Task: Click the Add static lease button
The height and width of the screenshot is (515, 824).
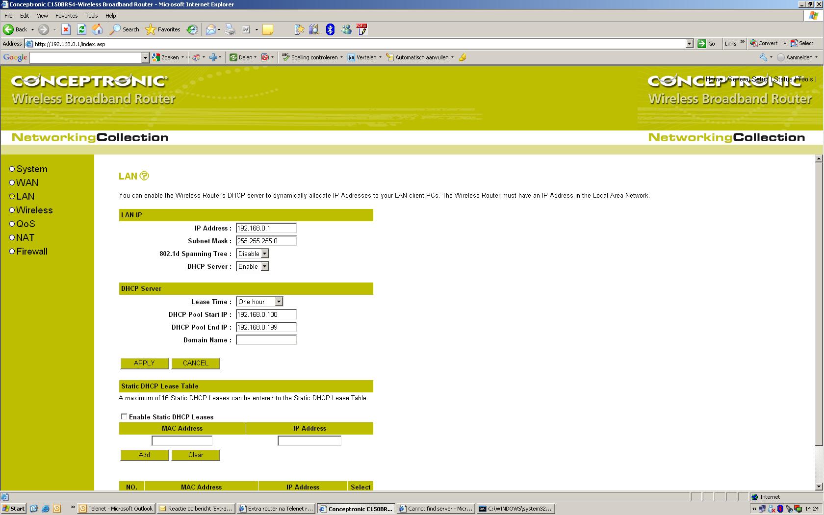Action: pos(145,455)
